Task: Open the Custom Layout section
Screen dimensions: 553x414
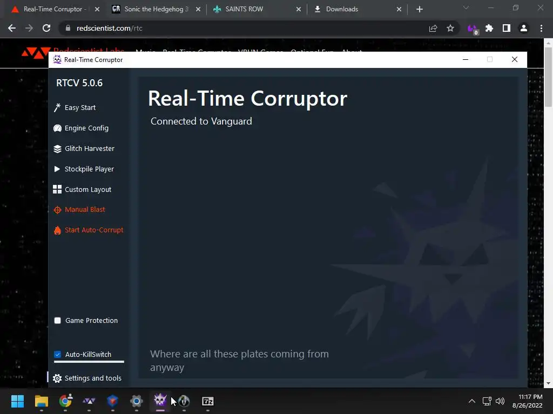Action: pos(83,189)
